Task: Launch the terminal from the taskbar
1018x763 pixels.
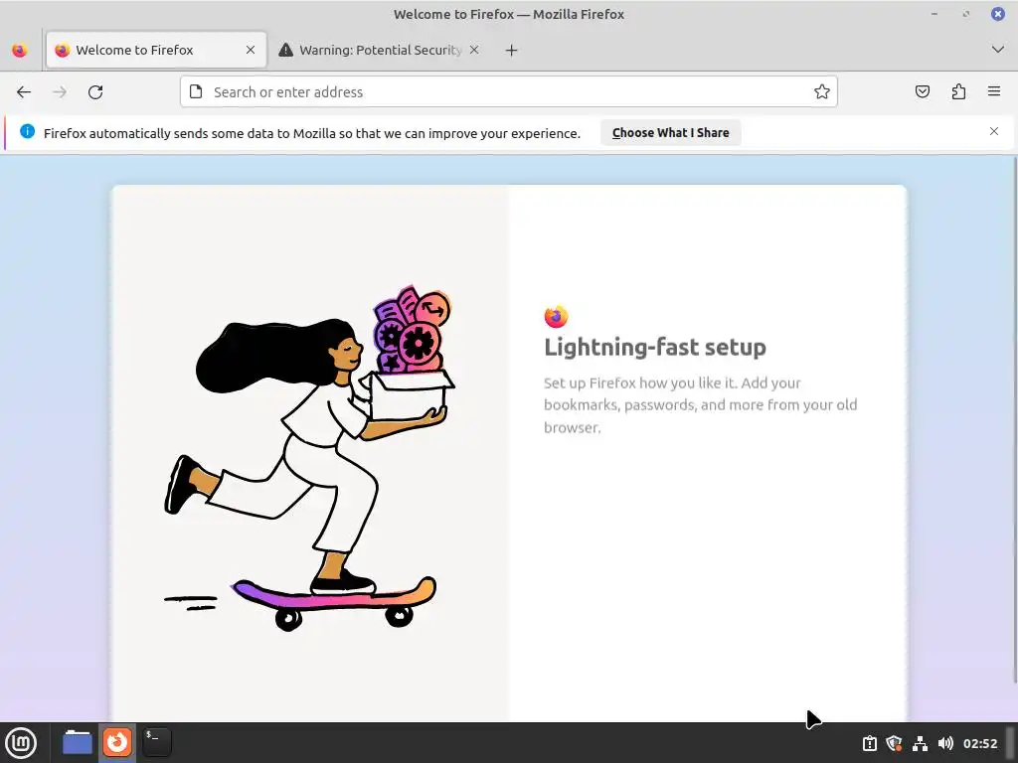Action: pyautogui.click(x=156, y=742)
